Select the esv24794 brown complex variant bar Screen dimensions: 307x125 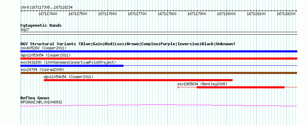click(159, 73)
